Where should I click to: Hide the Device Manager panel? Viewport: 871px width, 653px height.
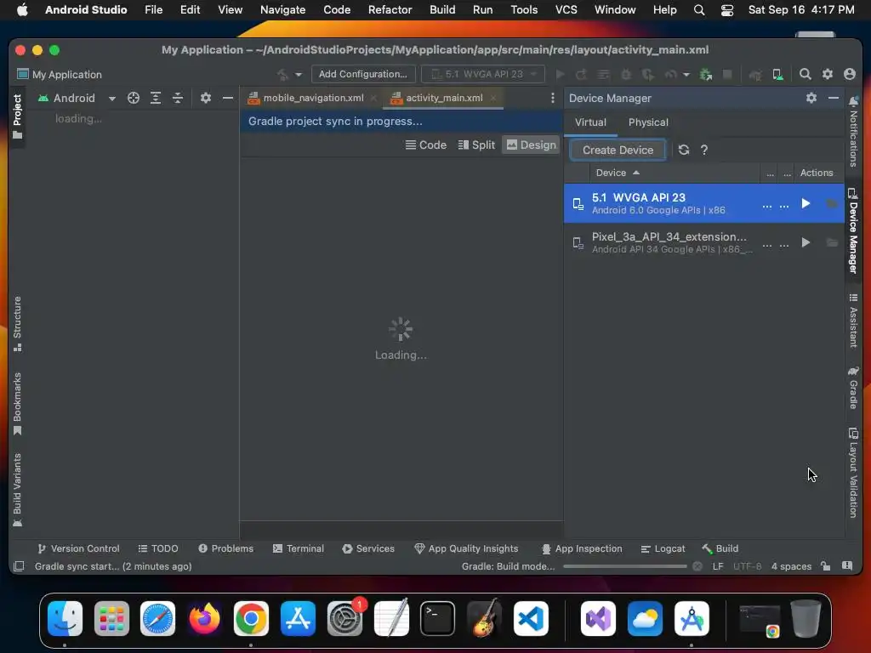tap(834, 98)
